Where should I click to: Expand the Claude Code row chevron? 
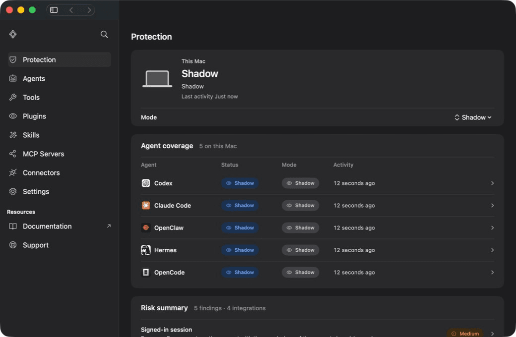tap(492, 206)
